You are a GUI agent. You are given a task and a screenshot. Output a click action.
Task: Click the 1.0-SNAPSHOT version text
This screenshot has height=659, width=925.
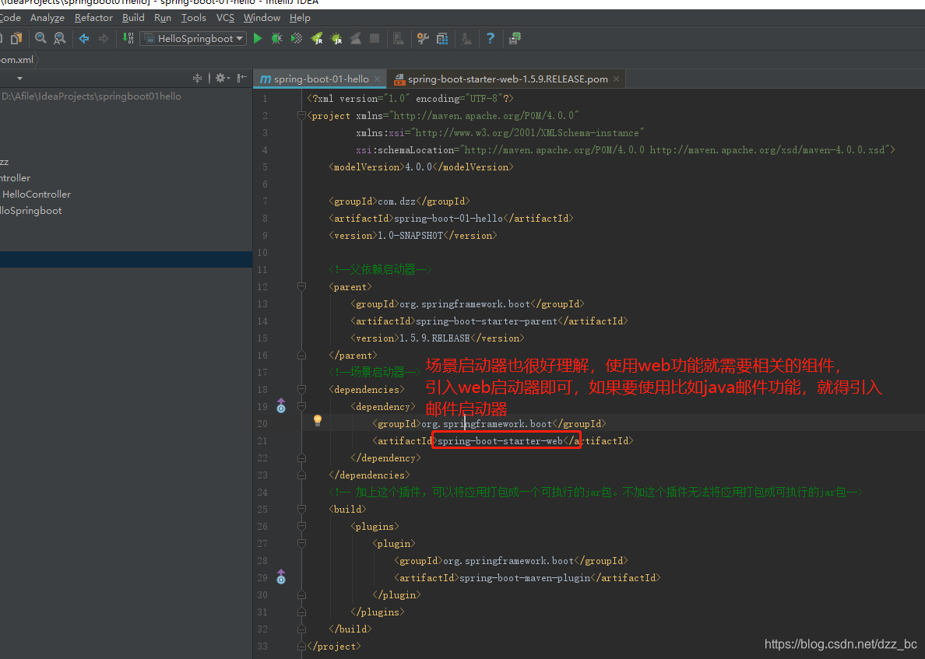[x=410, y=236]
